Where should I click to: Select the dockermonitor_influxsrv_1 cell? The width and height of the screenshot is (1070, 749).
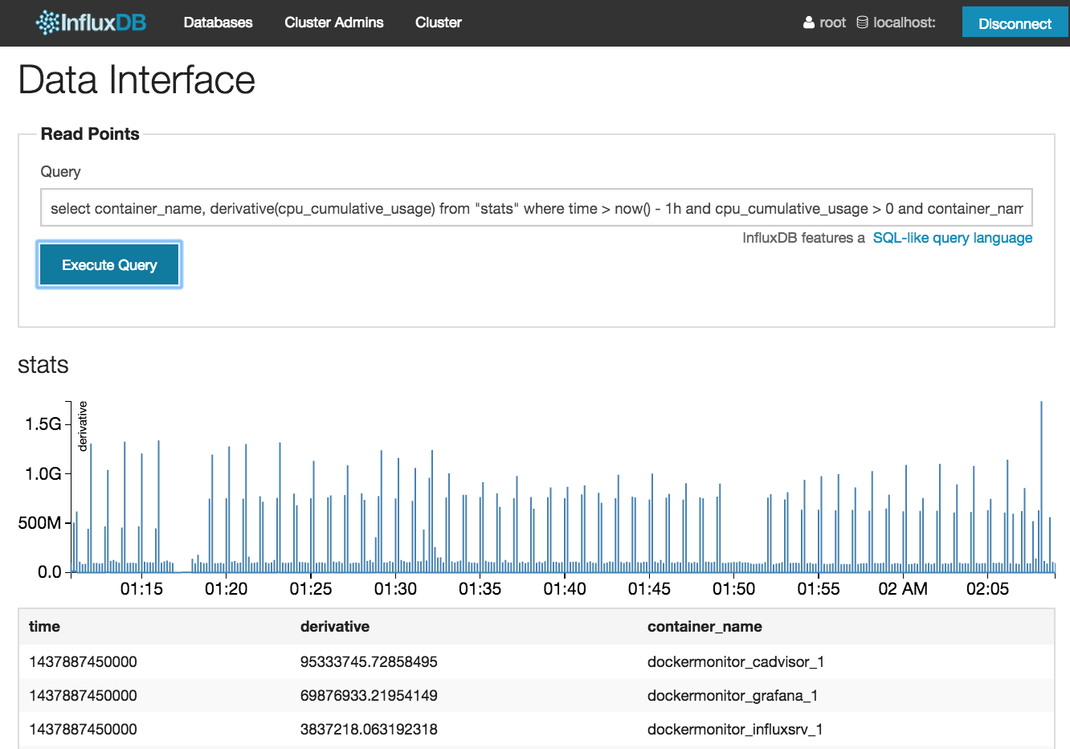click(x=735, y=730)
